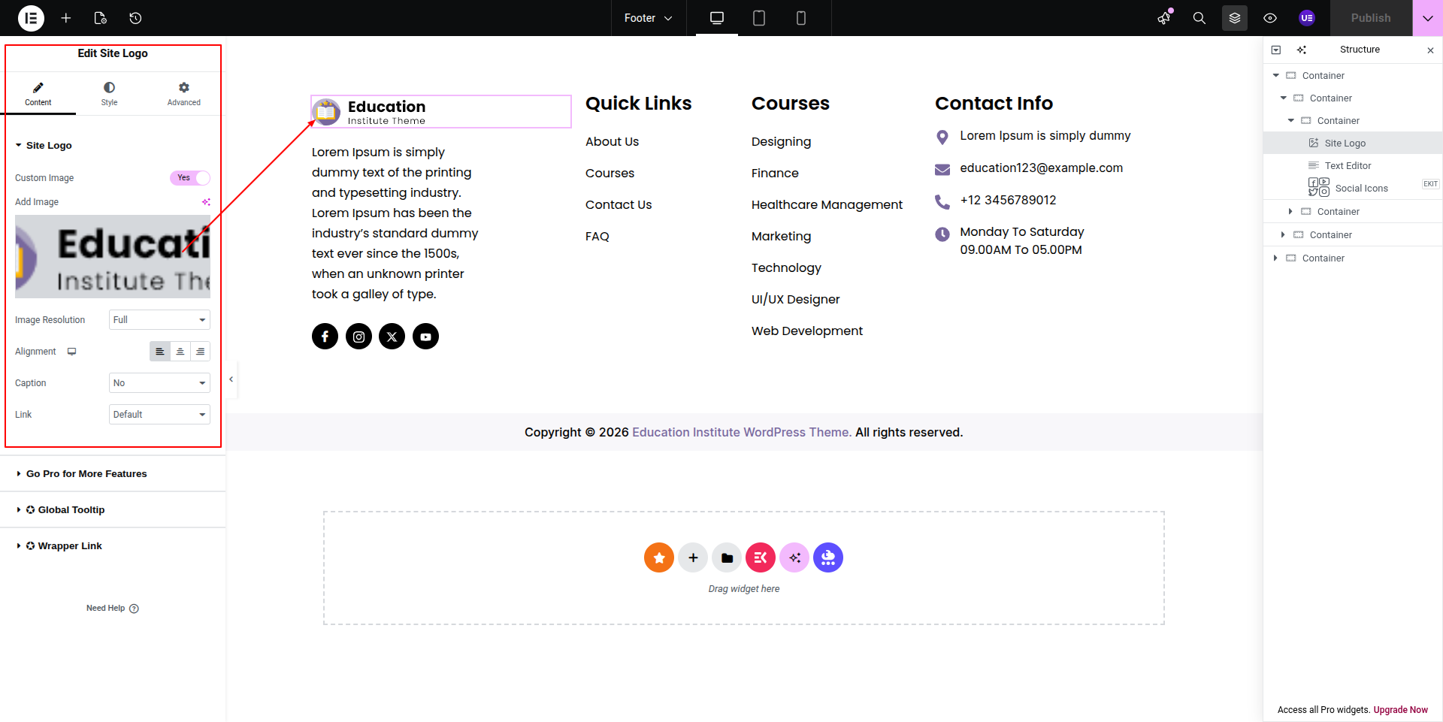Click the Elementor logo menu icon

click(31, 18)
